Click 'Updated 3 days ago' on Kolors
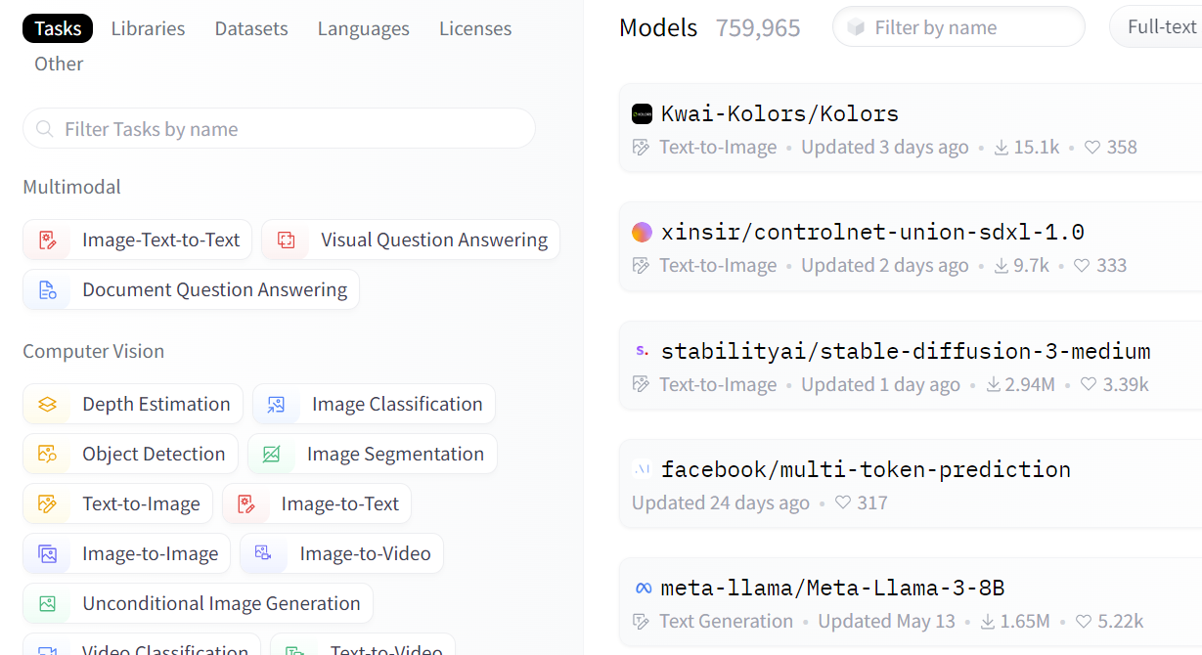 [885, 148]
